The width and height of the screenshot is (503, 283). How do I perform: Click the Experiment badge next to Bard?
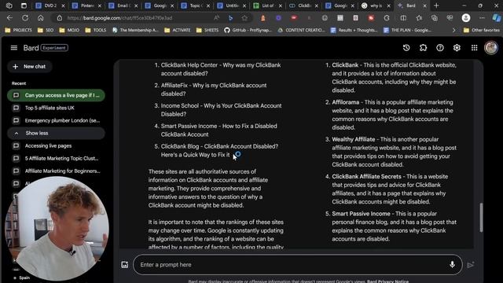click(54, 48)
